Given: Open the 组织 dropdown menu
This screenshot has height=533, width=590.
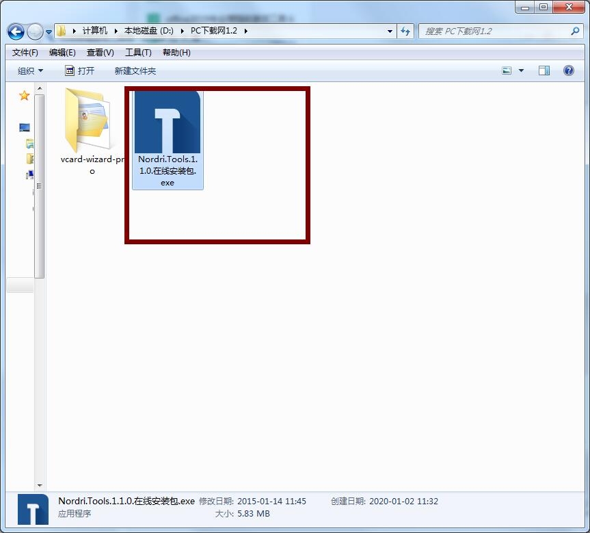Looking at the screenshot, I should point(30,70).
